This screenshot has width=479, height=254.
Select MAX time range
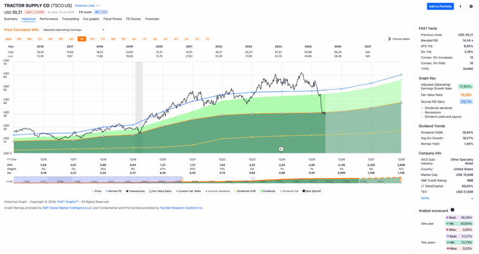pos(8,39)
